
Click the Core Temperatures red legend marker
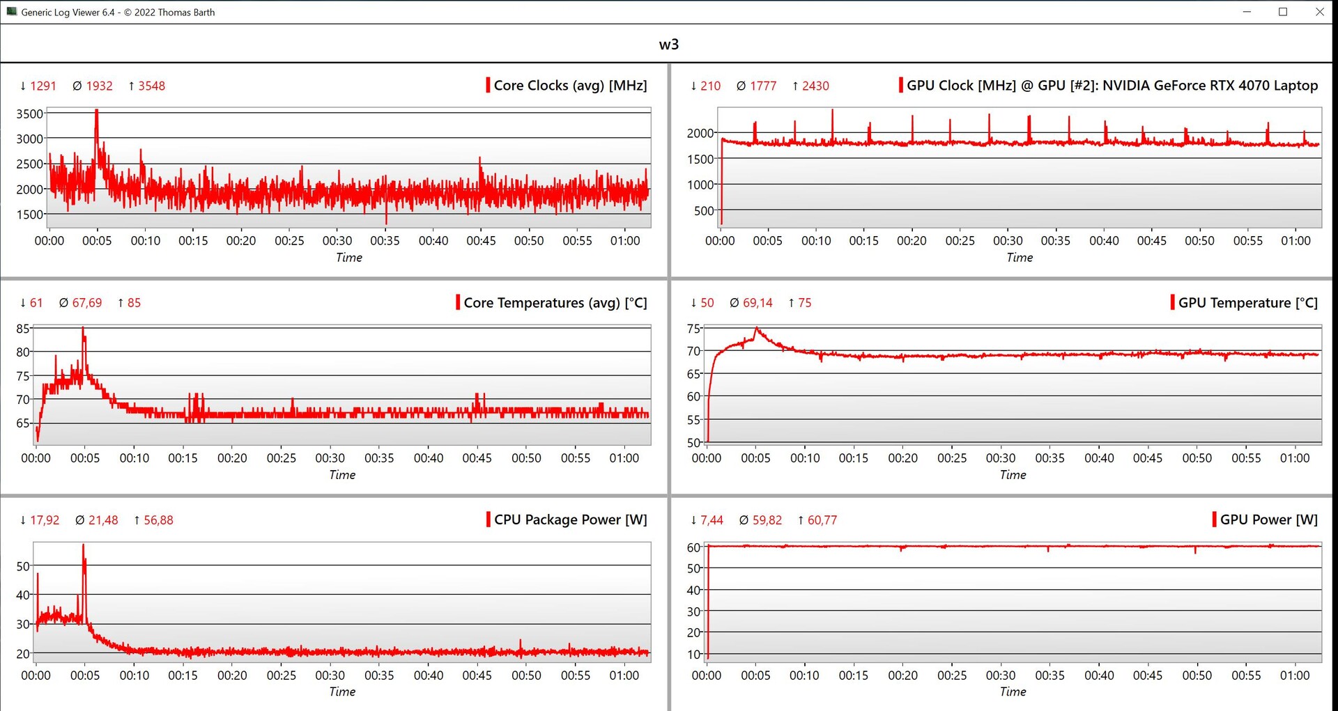[458, 302]
